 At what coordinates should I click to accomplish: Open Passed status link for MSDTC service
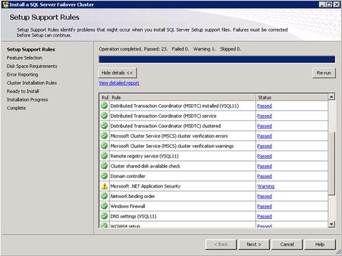tap(264, 116)
